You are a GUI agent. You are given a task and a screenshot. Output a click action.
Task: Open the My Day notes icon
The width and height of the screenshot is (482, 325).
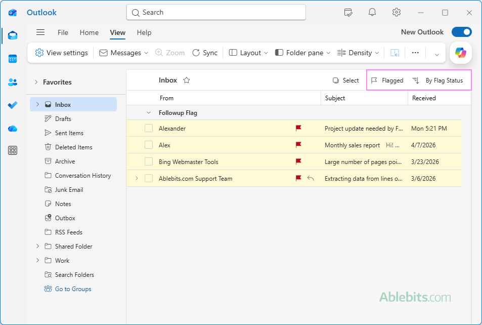pyautogui.click(x=348, y=13)
